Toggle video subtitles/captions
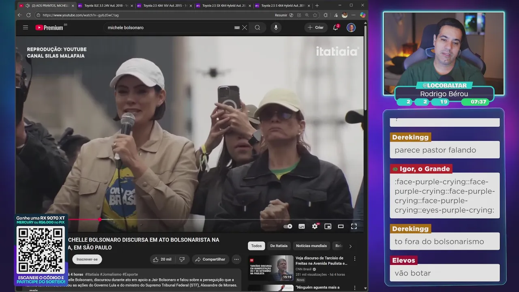 pyautogui.click(x=302, y=226)
